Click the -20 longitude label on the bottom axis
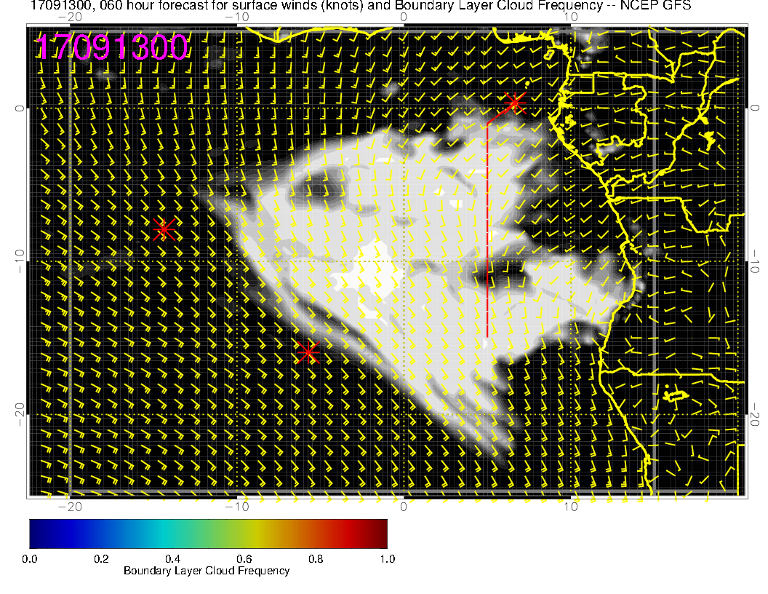768x594 pixels. (x=70, y=507)
